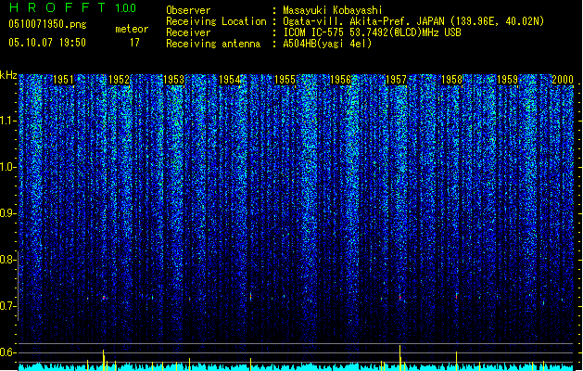
Task: Click the red meteor echo just after 1957
Action: point(400,297)
